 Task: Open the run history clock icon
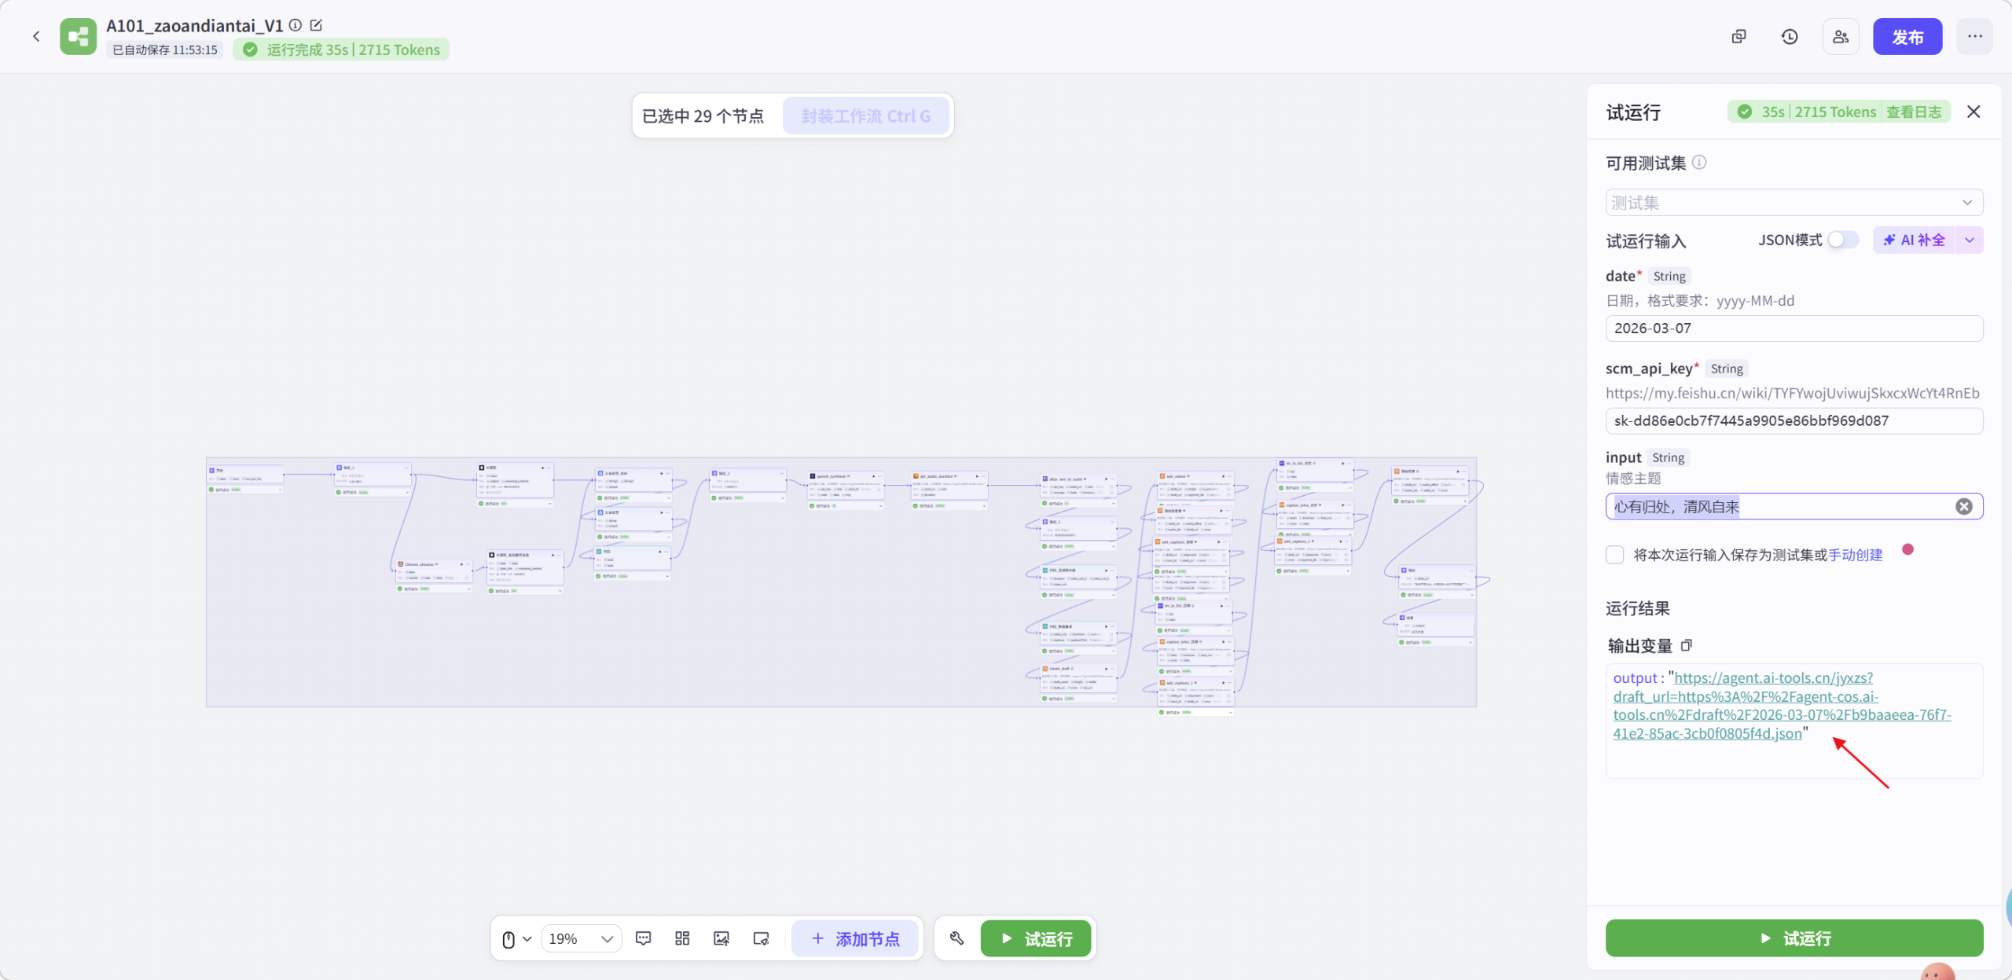(x=1790, y=37)
